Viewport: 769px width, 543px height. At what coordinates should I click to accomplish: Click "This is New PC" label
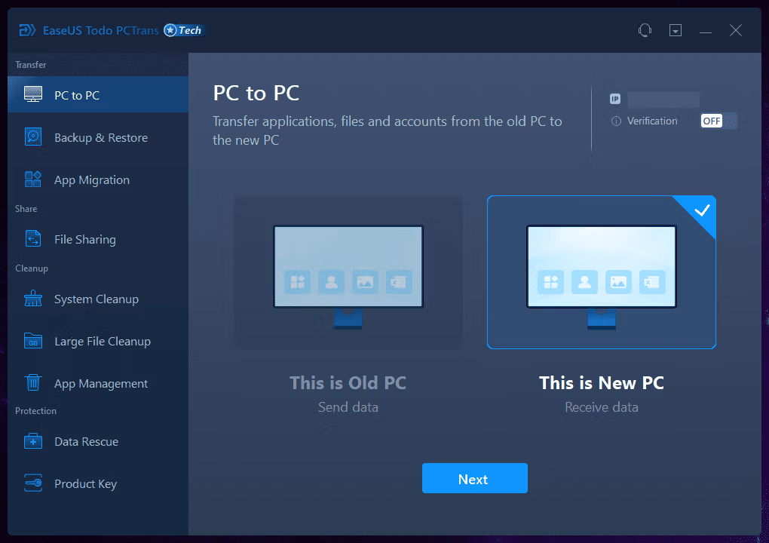pyautogui.click(x=602, y=382)
